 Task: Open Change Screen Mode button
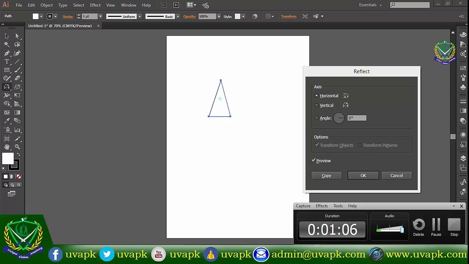coord(11,194)
